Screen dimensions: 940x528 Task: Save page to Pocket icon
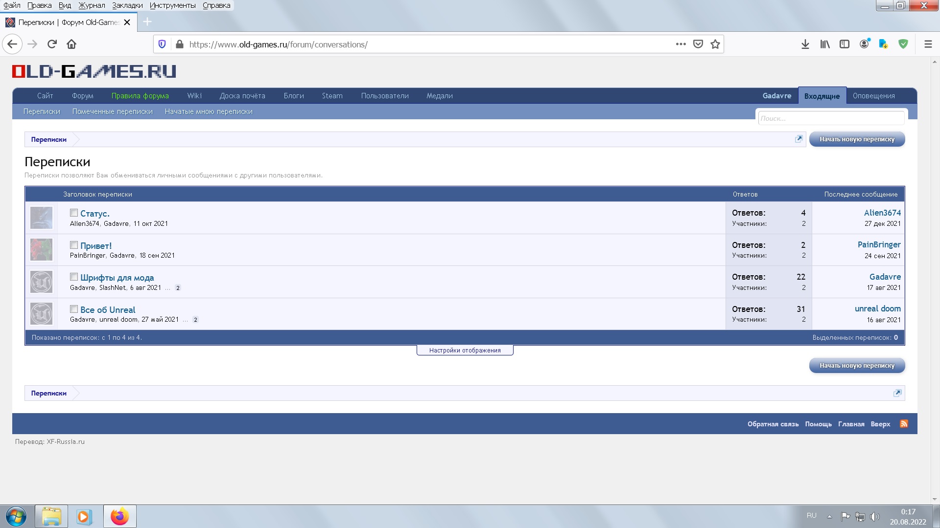698,44
